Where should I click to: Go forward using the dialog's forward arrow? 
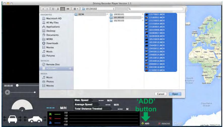[47, 9]
